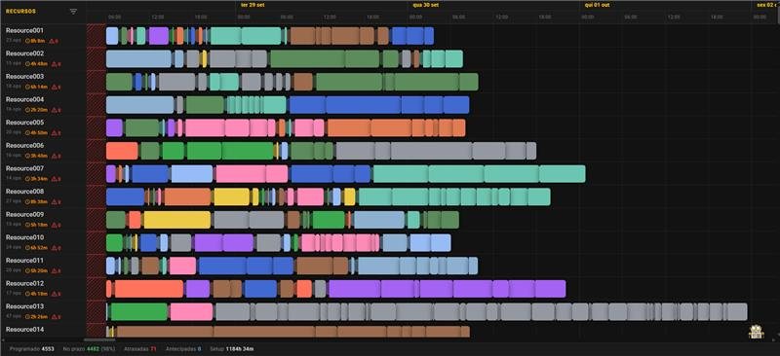Viewport: 780px width, 356px height.
Task: Click the clock icon under Resource009
Action: pos(27,225)
